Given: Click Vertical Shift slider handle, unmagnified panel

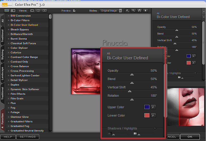Looking at the screenshot, I should tap(175, 43).
